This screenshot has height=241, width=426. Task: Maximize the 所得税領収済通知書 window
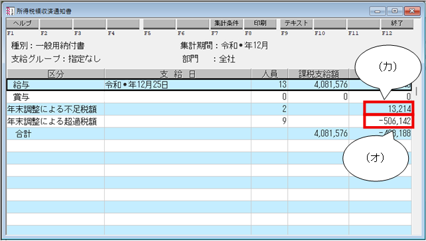[395, 11]
